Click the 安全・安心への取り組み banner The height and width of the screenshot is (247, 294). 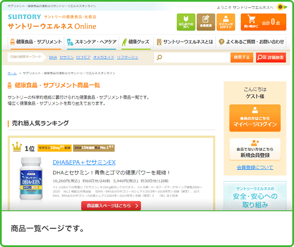pos(255,195)
